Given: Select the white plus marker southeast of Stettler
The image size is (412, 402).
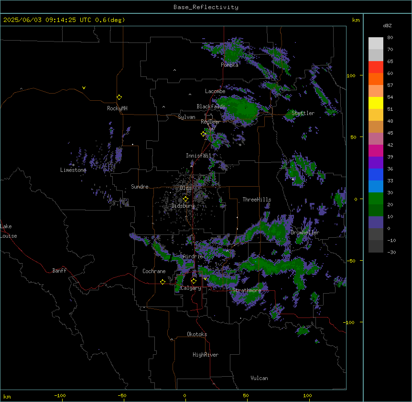Looking at the screenshot, I should (x=293, y=179).
